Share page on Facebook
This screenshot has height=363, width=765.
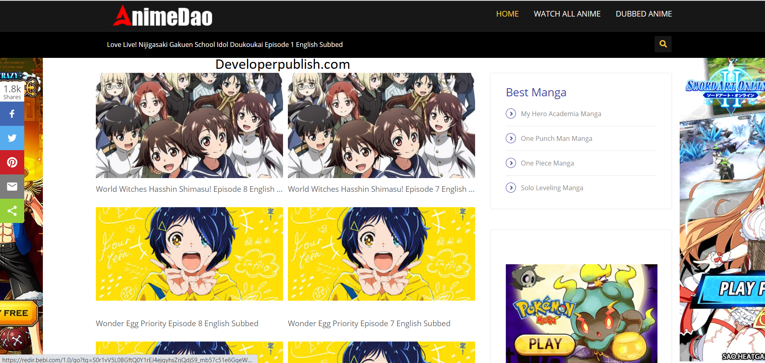click(x=12, y=114)
